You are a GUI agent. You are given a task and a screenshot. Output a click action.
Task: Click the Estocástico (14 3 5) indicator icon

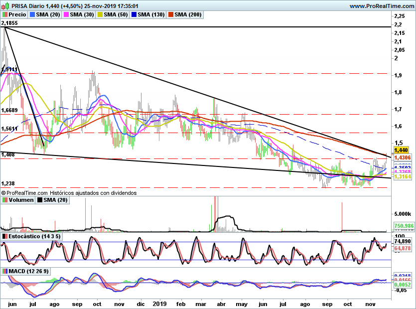[5, 236]
